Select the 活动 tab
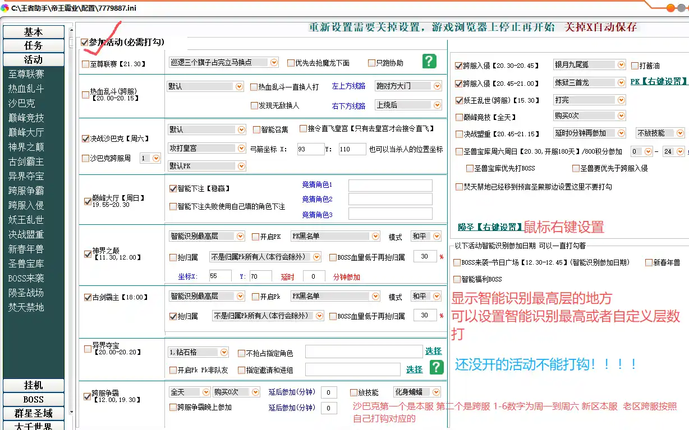The image size is (689, 430). (x=33, y=59)
